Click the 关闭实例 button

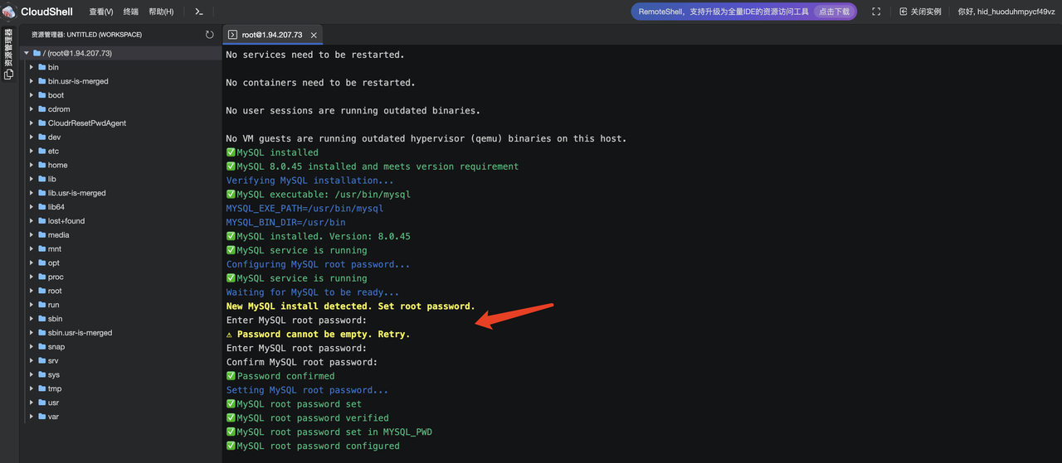click(x=920, y=12)
